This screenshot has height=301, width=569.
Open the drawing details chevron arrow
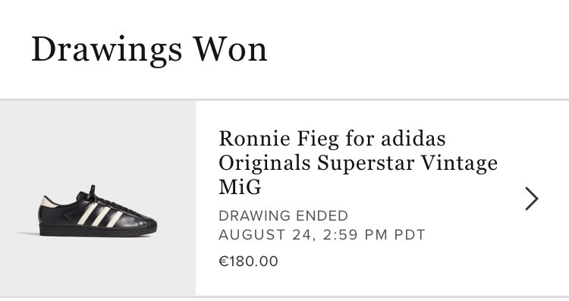click(532, 199)
